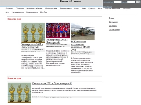Open the helicopter photo thumbnail
The image size is (141, 105).
coord(83,31)
